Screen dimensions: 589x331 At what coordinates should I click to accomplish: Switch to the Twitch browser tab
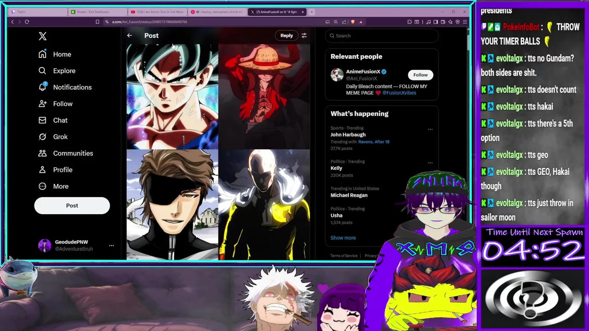click(37, 12)
